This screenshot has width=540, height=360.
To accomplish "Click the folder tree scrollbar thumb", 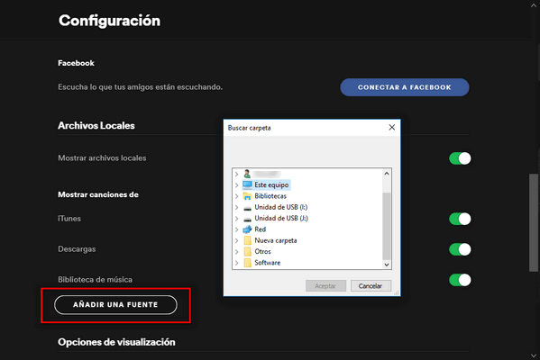I will pyautogui.click(x=387, y=226).
